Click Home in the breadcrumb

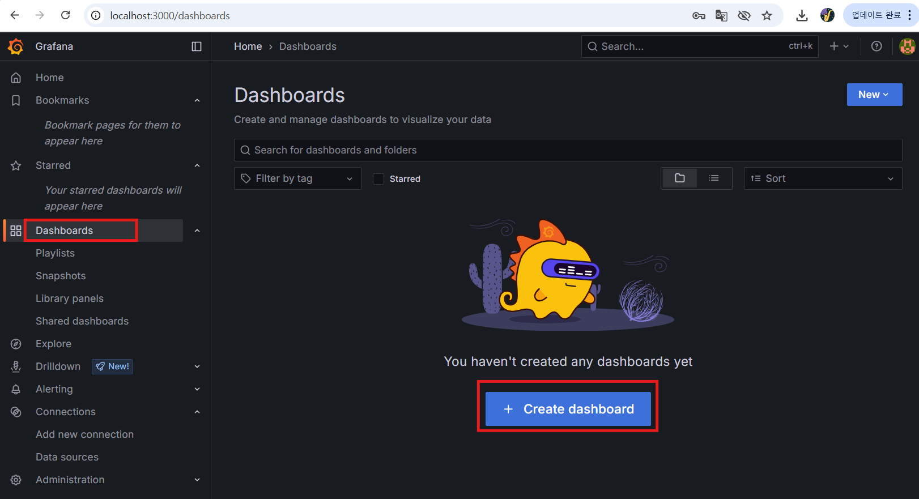pyautogui.click(x=248, y=46)
